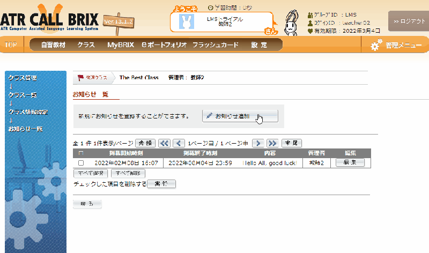Click the 2022年08月04日 23:59 end time cell

(x=200, y=163)
